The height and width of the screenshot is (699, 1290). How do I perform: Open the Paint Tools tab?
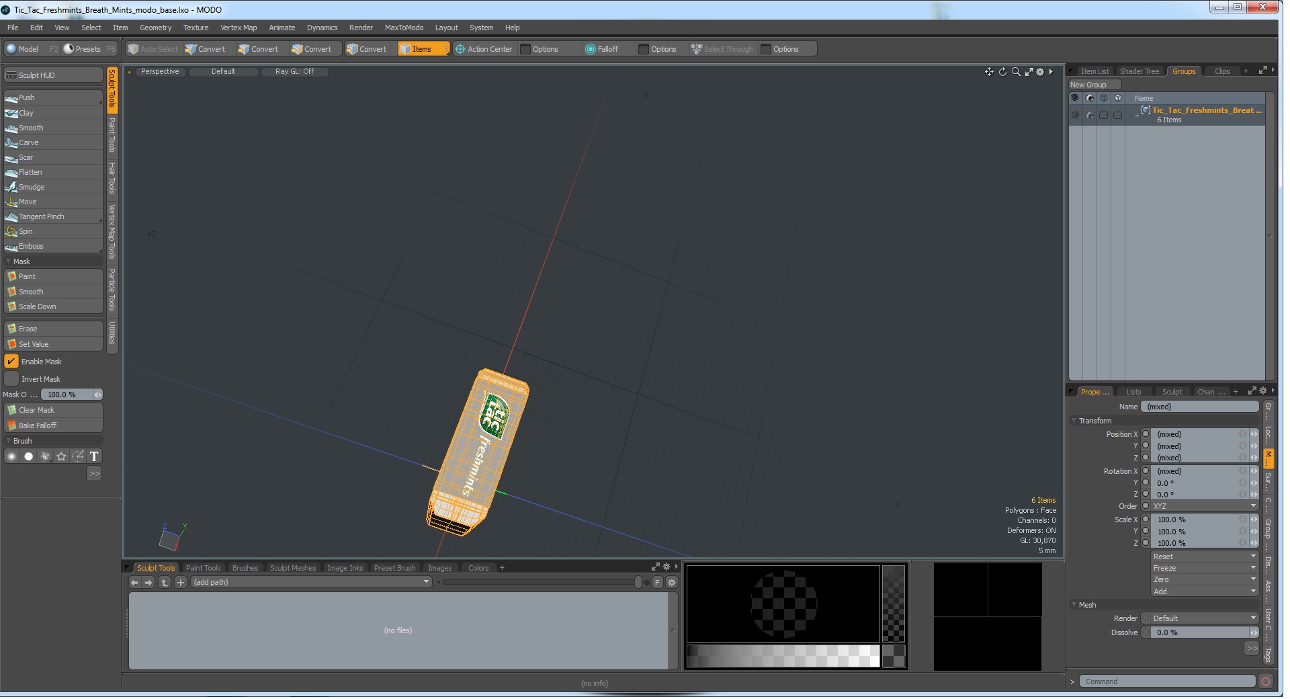203,569
